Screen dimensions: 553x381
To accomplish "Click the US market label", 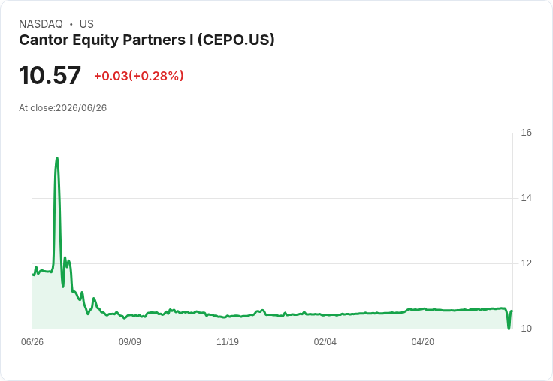I will click(86, 24).
